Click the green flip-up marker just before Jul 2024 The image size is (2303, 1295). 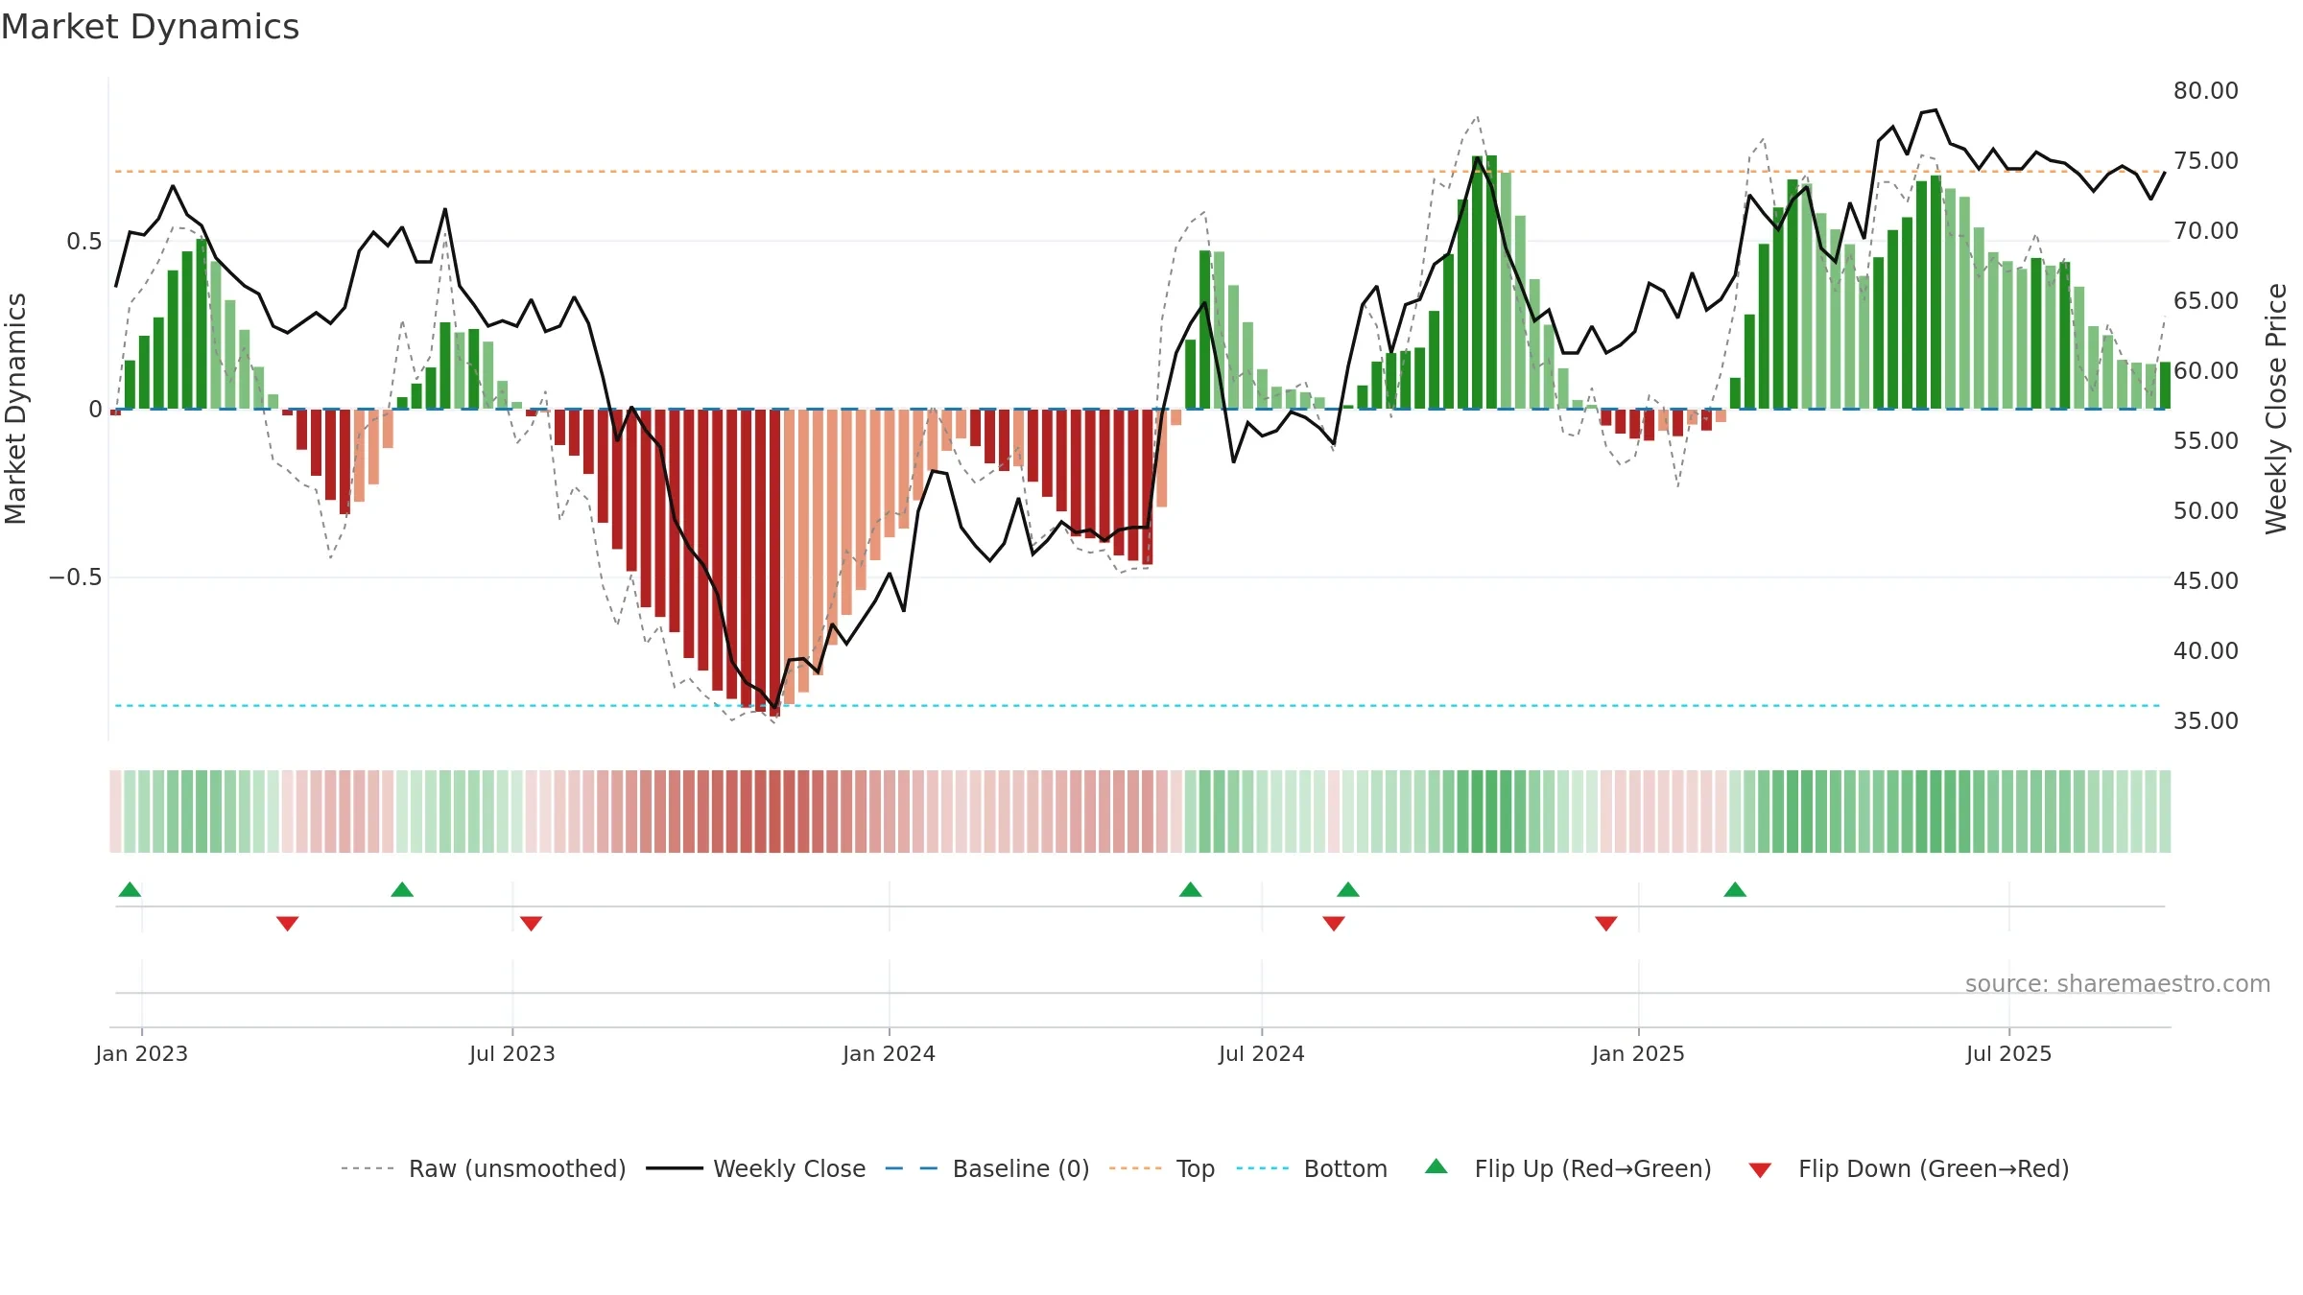[1190, 889]
